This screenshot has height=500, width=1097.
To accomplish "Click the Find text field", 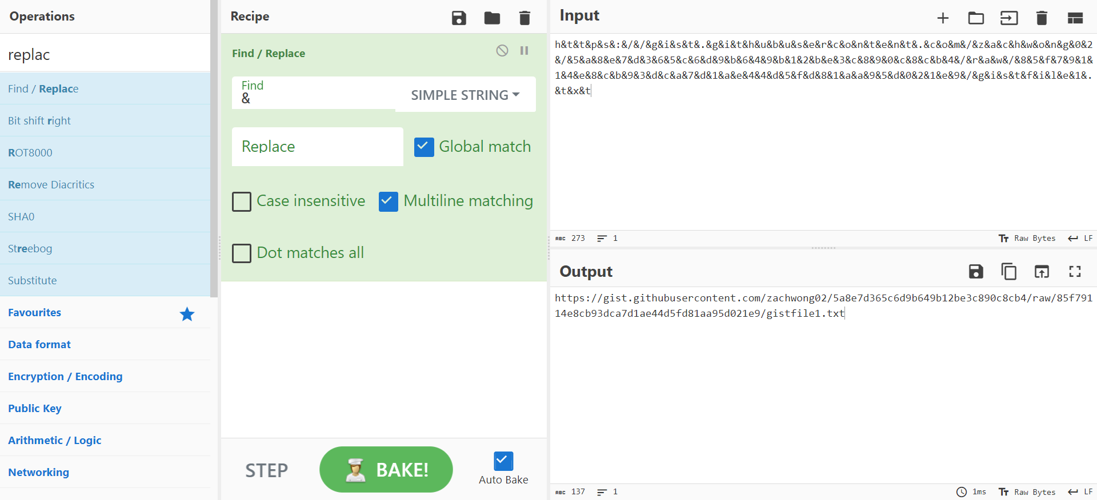I will pyautogui.click(x=314, y=92).
